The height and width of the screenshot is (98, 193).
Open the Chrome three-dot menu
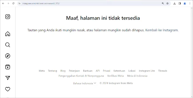coord(190,3)
